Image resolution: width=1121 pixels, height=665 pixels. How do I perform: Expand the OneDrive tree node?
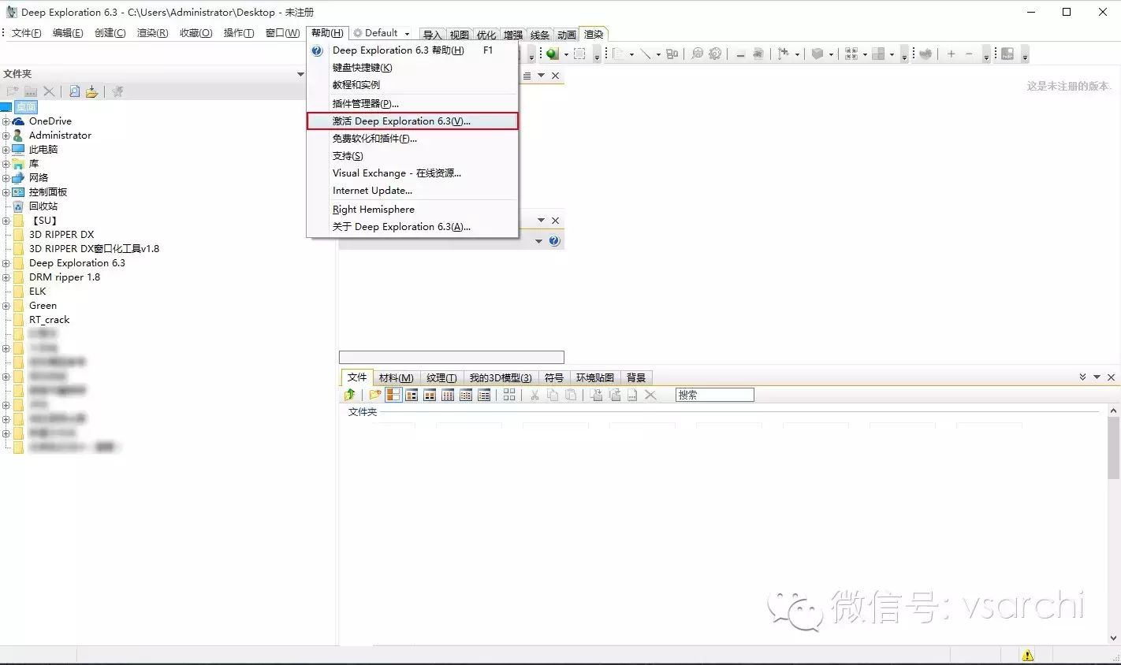point(6,121)
